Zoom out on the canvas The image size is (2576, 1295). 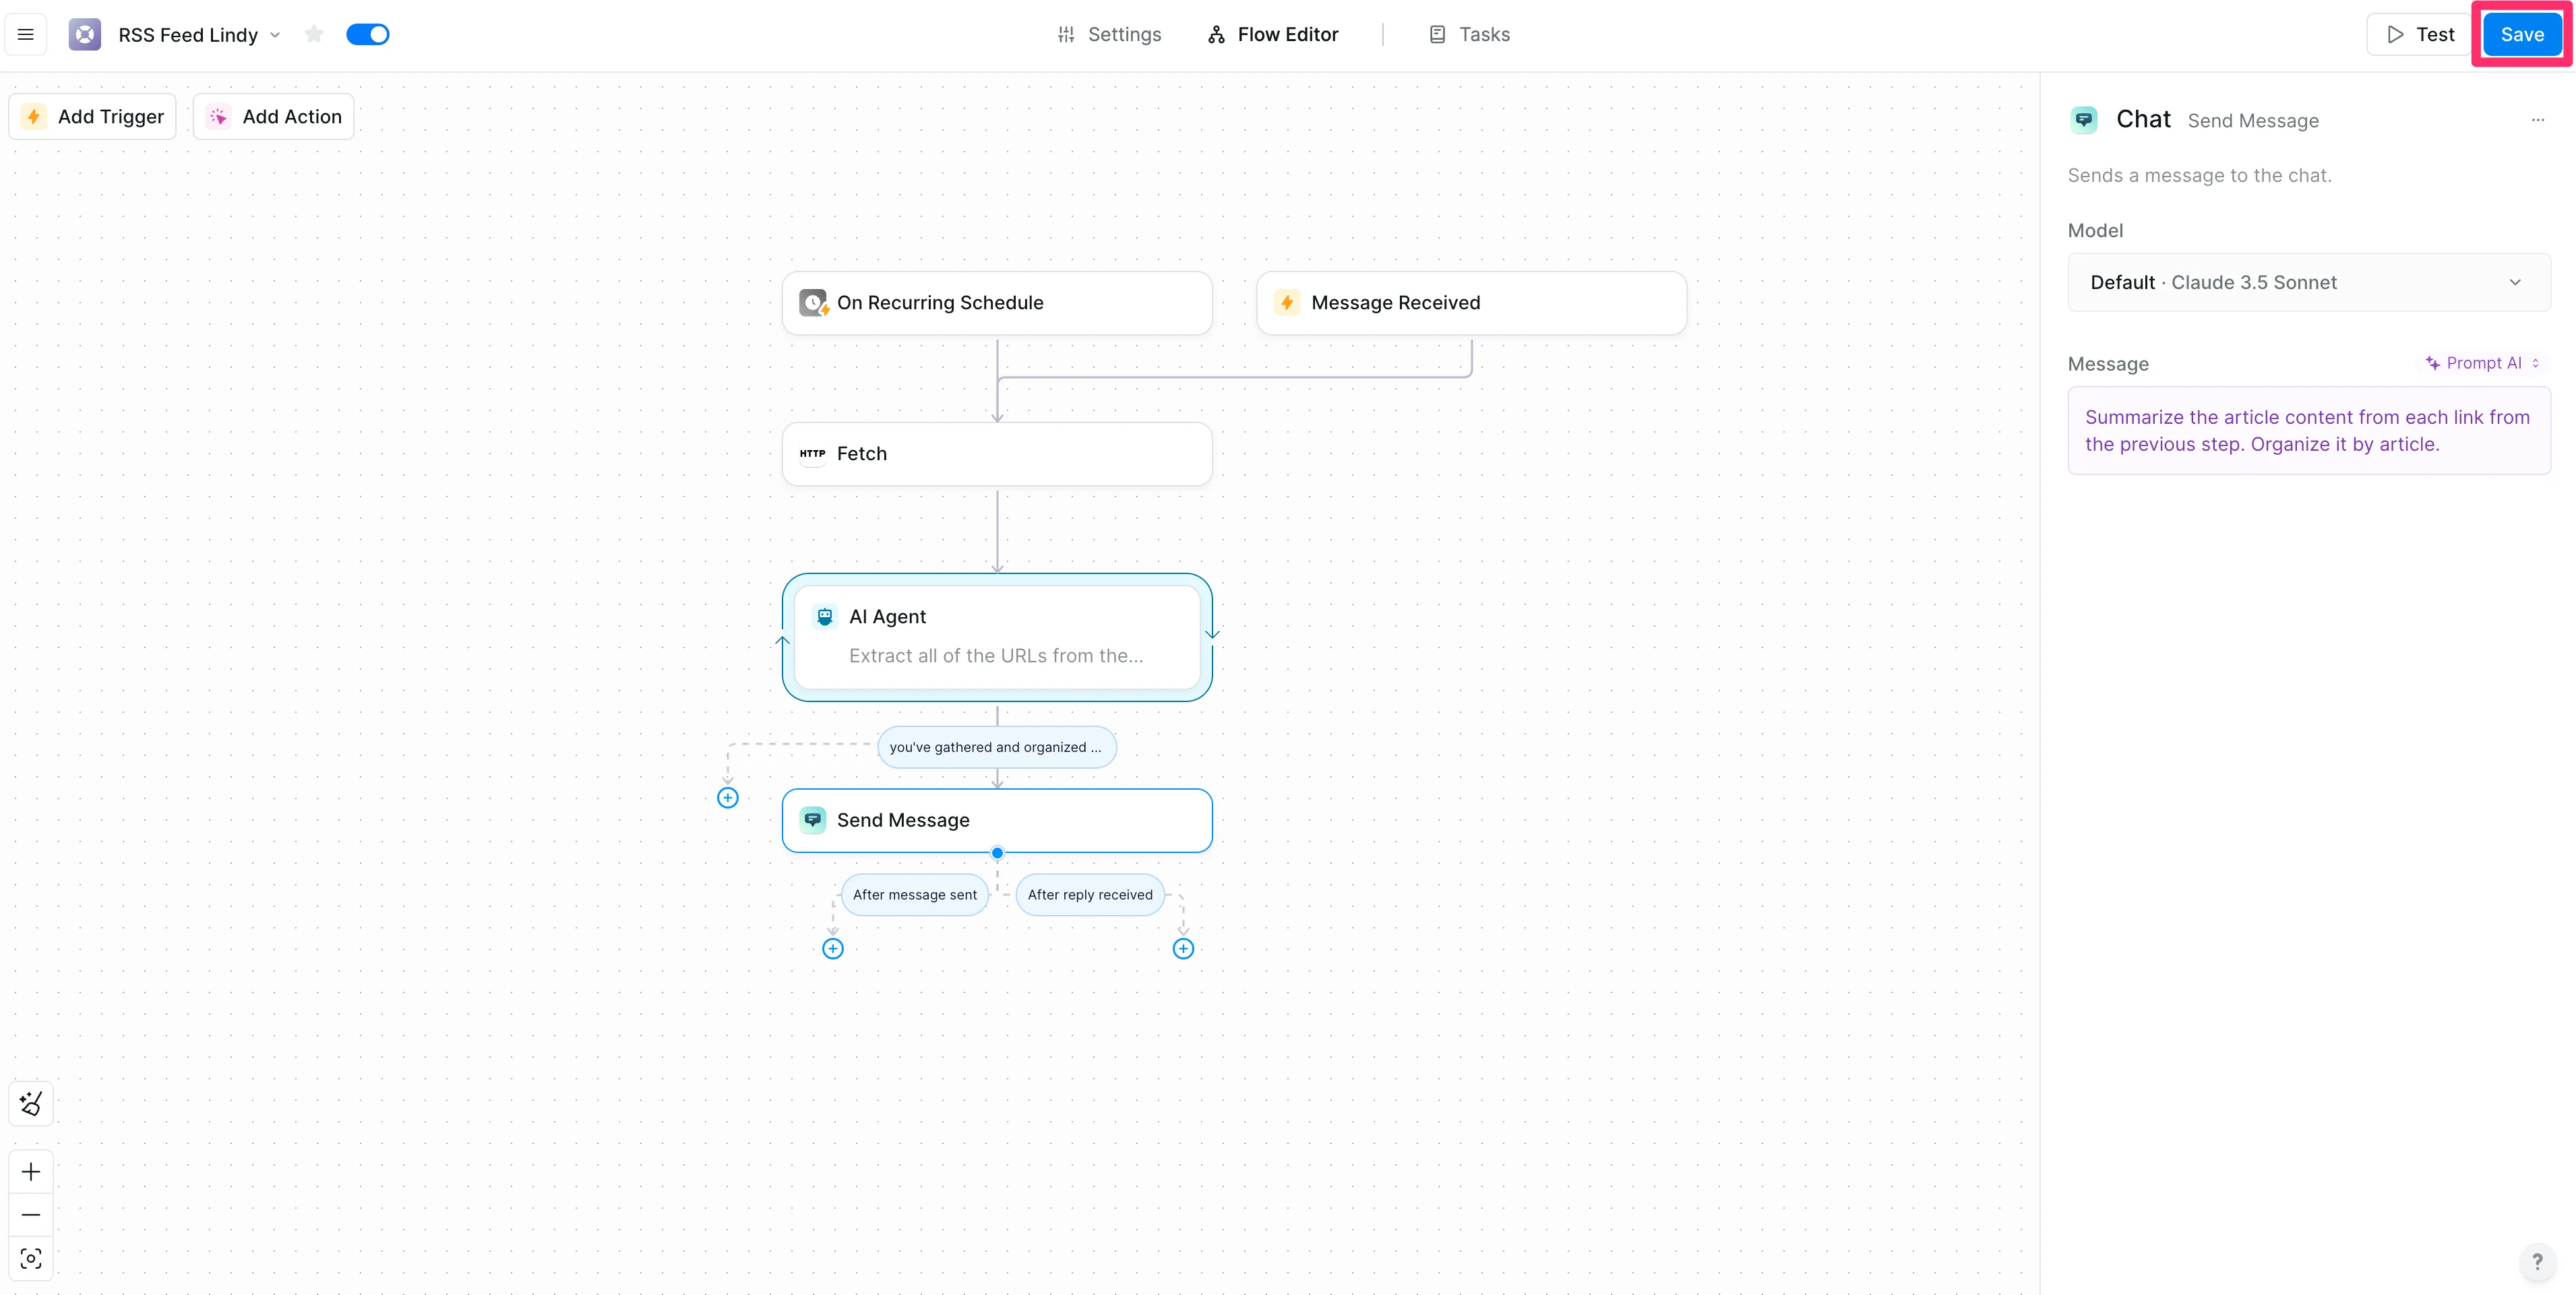(31, 1214)
